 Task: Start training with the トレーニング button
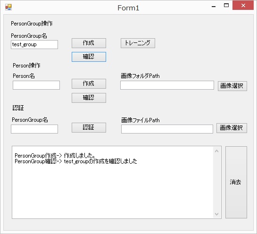click(x=138, y=43)
